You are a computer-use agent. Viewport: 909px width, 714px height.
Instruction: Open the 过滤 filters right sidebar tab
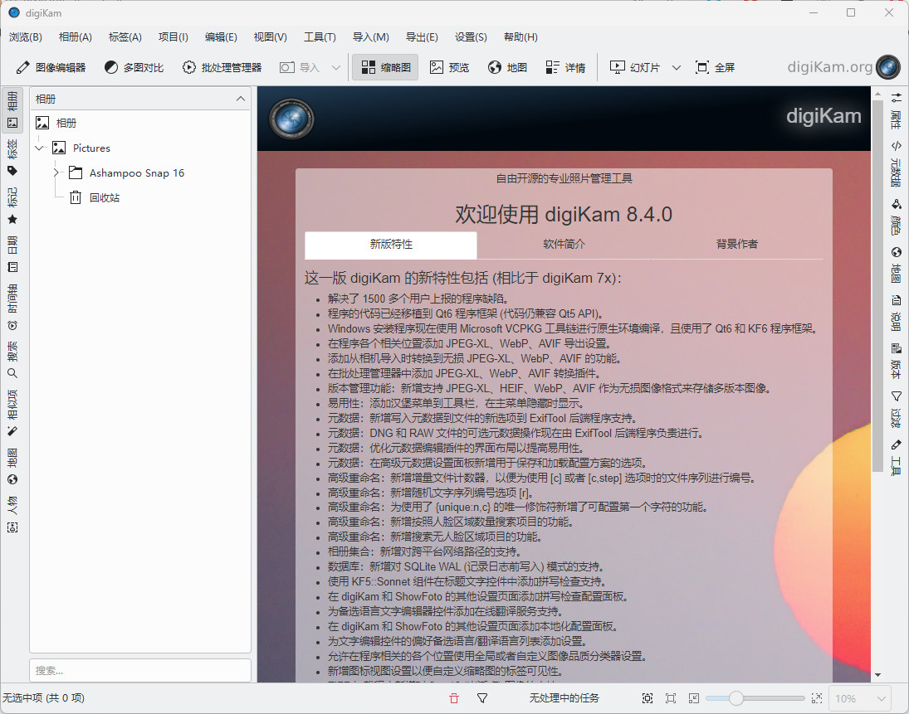click(897, 410)
